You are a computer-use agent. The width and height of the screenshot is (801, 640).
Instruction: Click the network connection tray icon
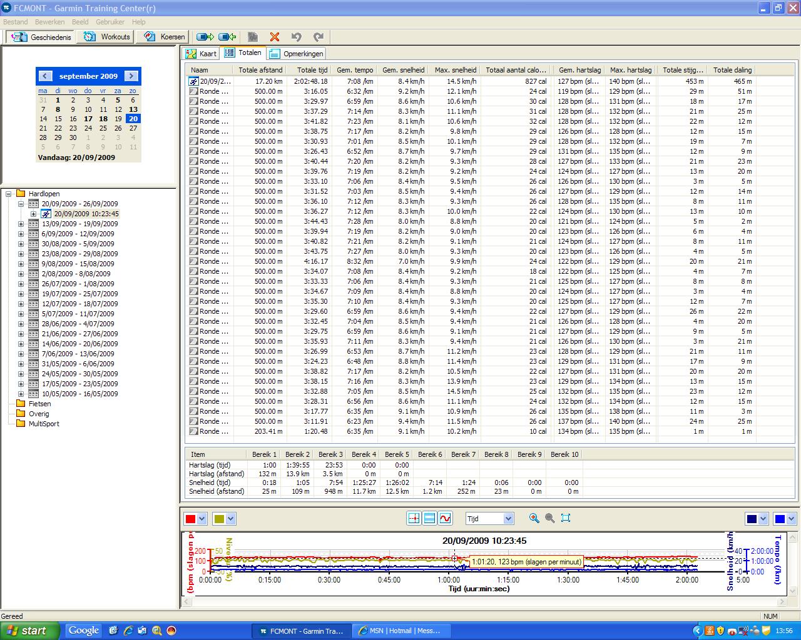tap(743, 631)
